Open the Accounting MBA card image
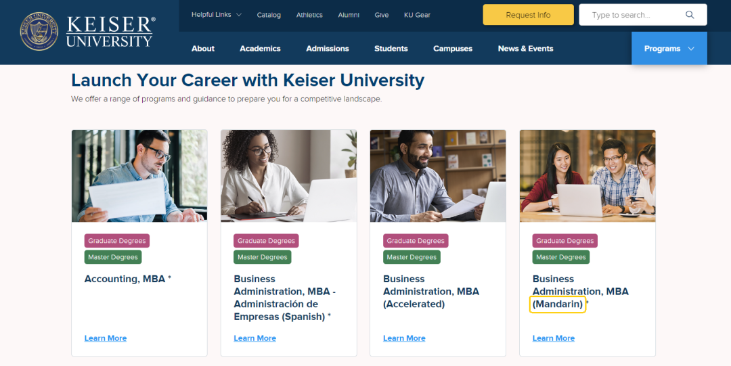The width and height of the screenshot is (731, 366). (x=139, y=176)
